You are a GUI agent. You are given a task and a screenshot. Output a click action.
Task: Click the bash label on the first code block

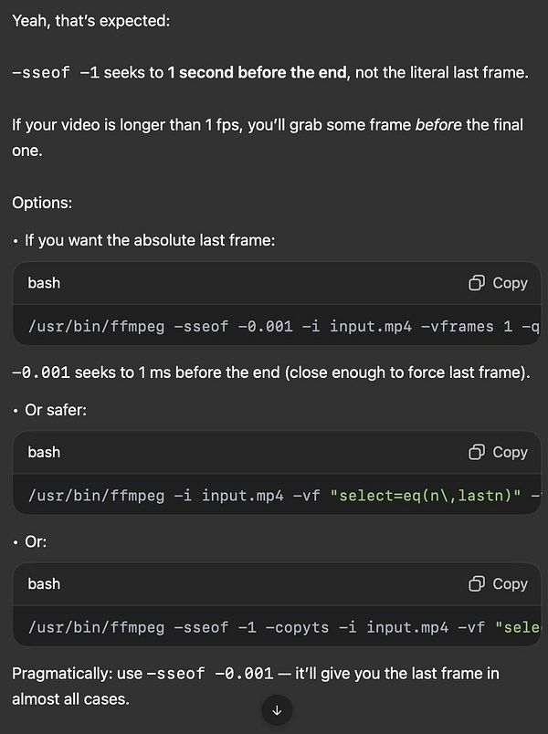[44, 284]
